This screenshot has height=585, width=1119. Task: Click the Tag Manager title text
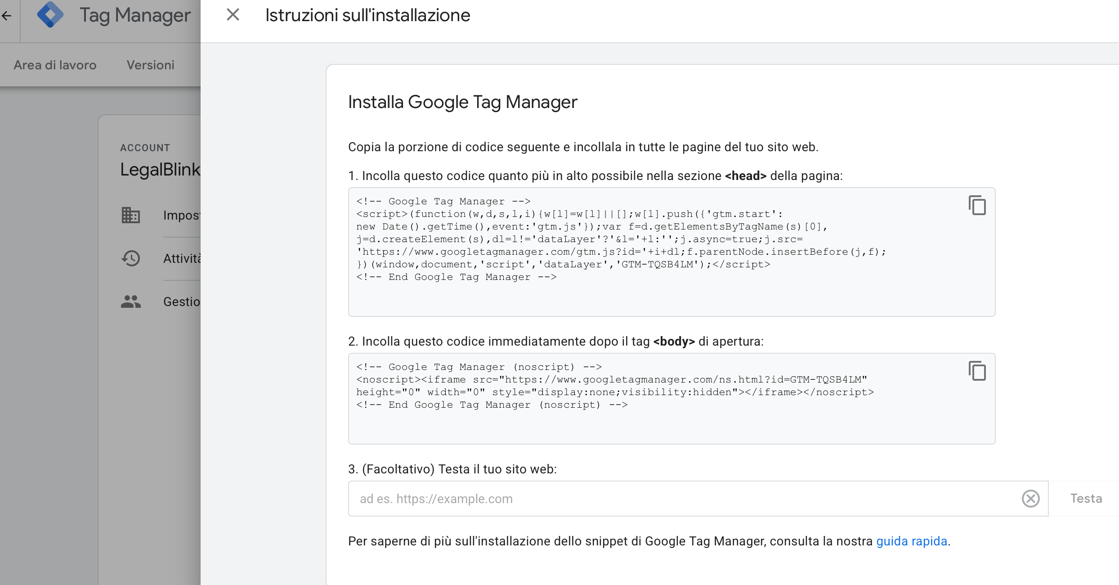(135, 15)
